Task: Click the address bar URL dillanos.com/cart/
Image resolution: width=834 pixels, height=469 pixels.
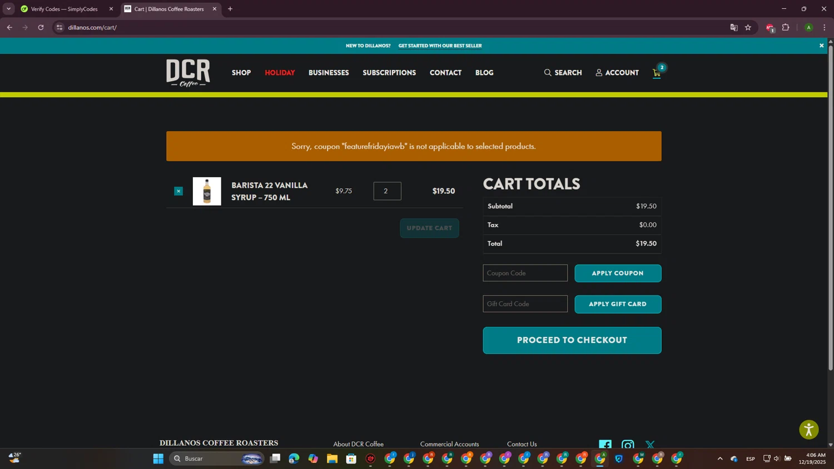Action: coord(92,27)
